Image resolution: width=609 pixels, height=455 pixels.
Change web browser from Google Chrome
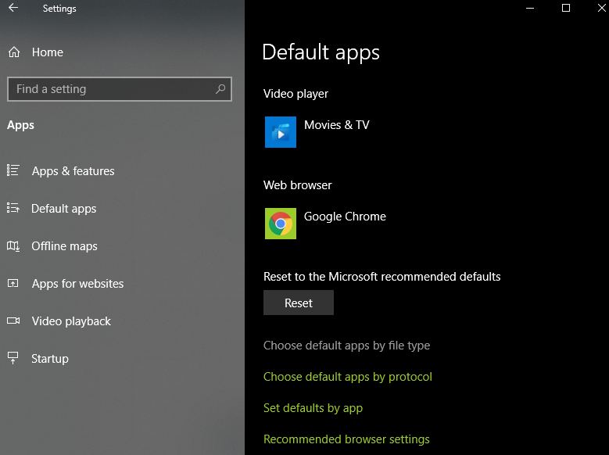pos(345,217)
